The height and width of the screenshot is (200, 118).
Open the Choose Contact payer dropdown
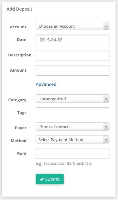72,126
